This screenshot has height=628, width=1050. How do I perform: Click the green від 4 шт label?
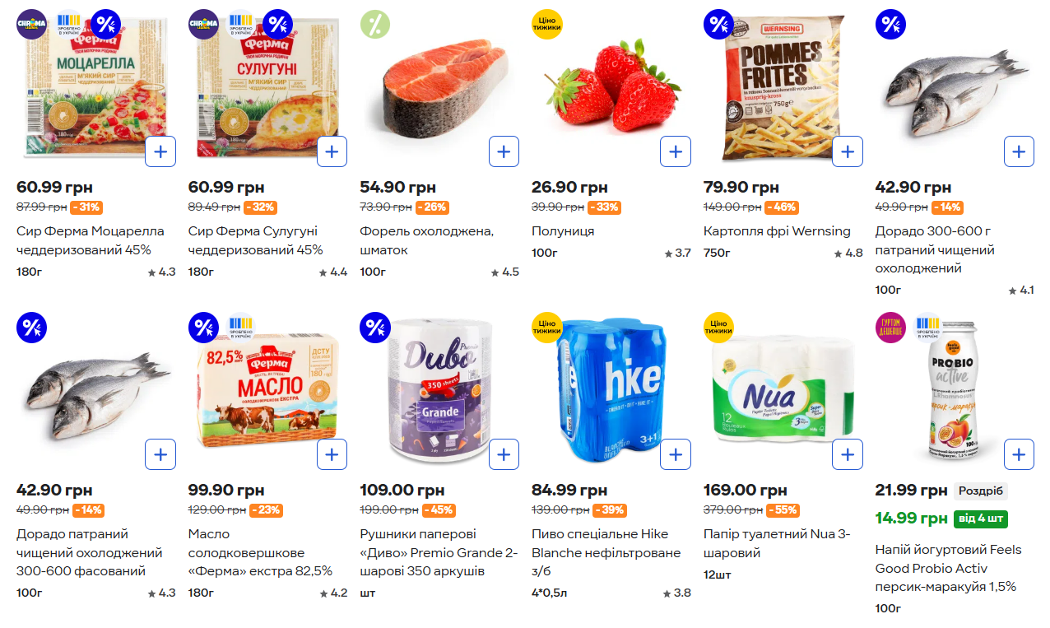tap(980, 519)
